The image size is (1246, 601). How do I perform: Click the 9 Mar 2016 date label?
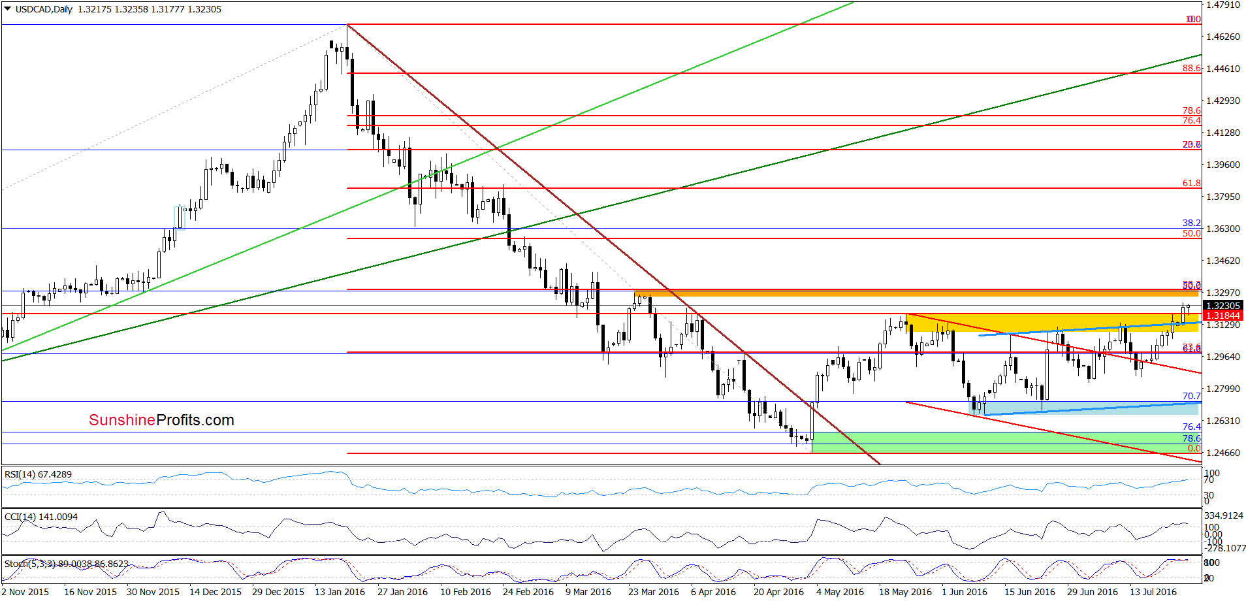point(588,592)
